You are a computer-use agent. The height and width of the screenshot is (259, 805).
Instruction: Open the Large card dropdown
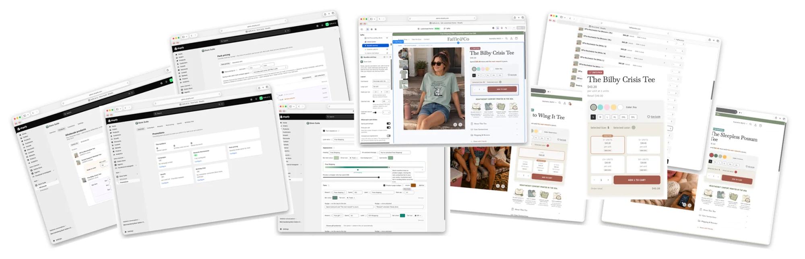[381, 86]
